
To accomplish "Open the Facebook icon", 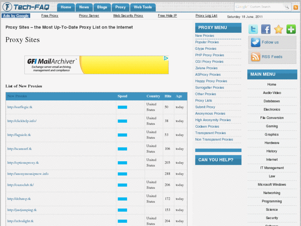I will tap(266, 29).
